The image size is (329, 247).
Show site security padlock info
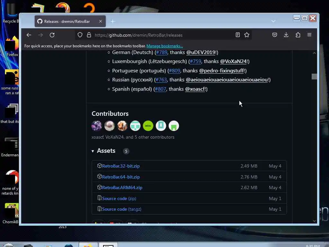point(89,35)
